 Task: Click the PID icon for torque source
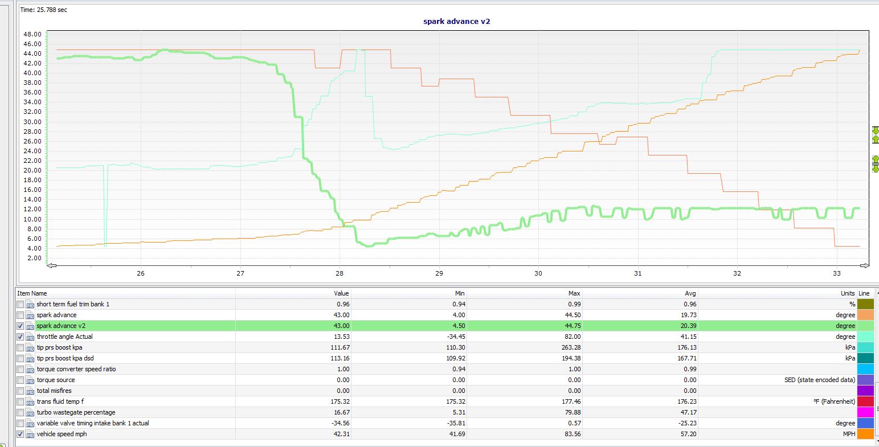(x=30, y=380)
